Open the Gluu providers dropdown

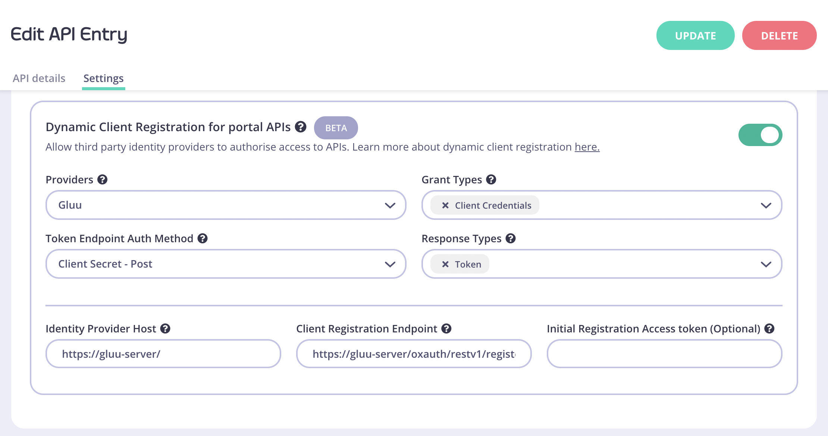226,205
